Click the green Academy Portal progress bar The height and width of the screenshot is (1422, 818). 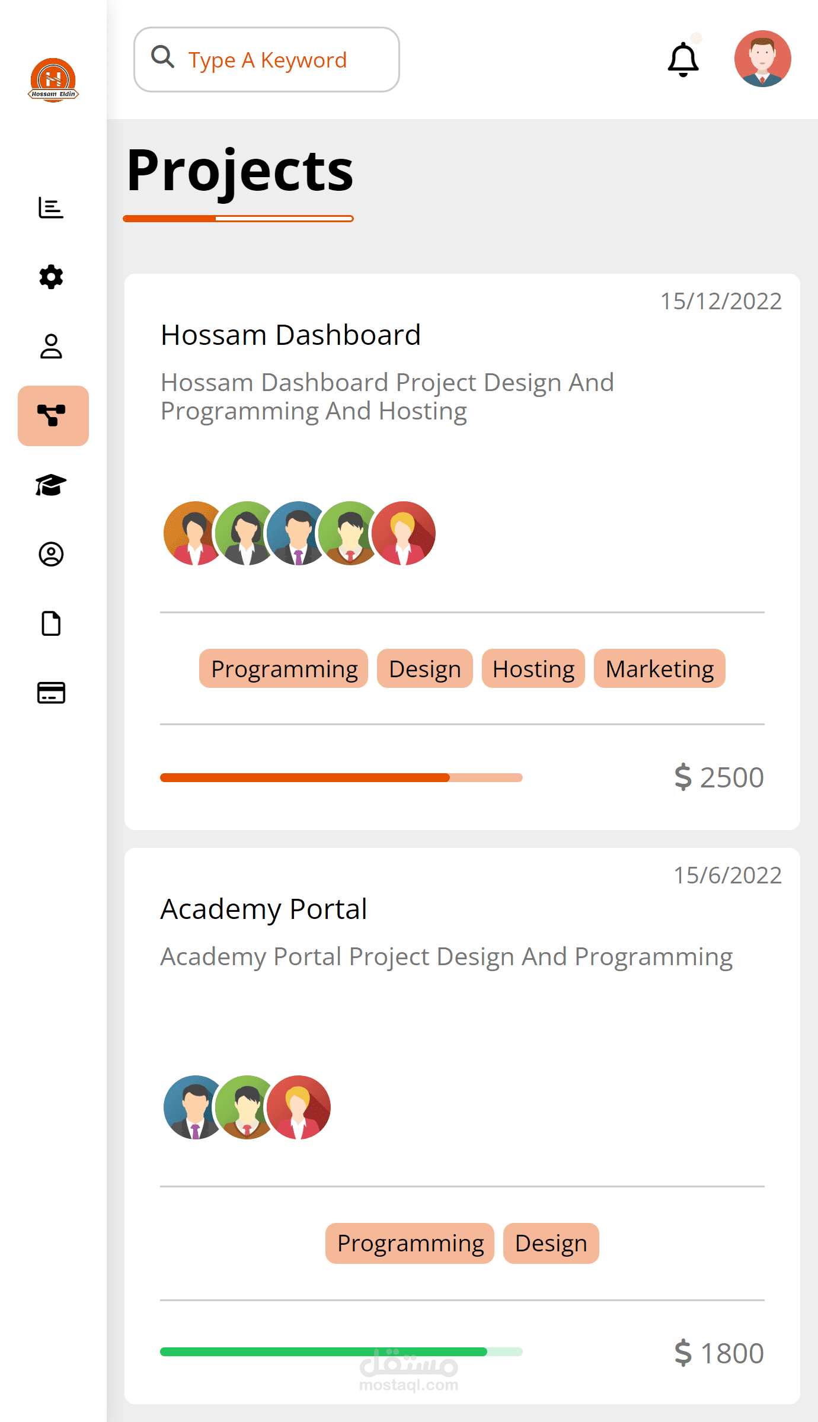coord(341,1351)
